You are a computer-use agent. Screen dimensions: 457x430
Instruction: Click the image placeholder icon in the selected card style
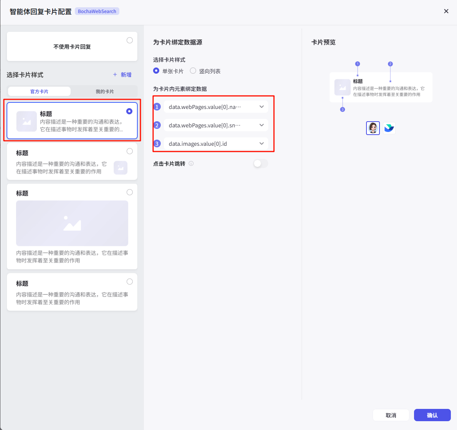[x=26, y=120]
